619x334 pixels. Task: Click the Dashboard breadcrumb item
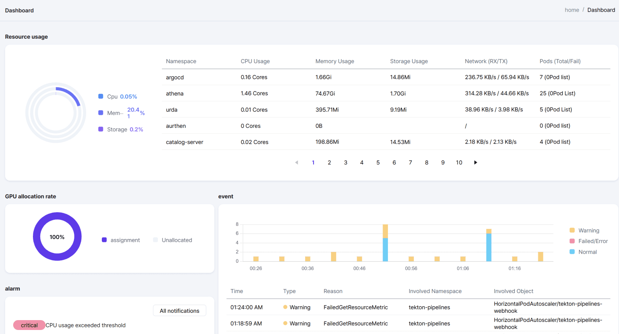click(601, 10)
